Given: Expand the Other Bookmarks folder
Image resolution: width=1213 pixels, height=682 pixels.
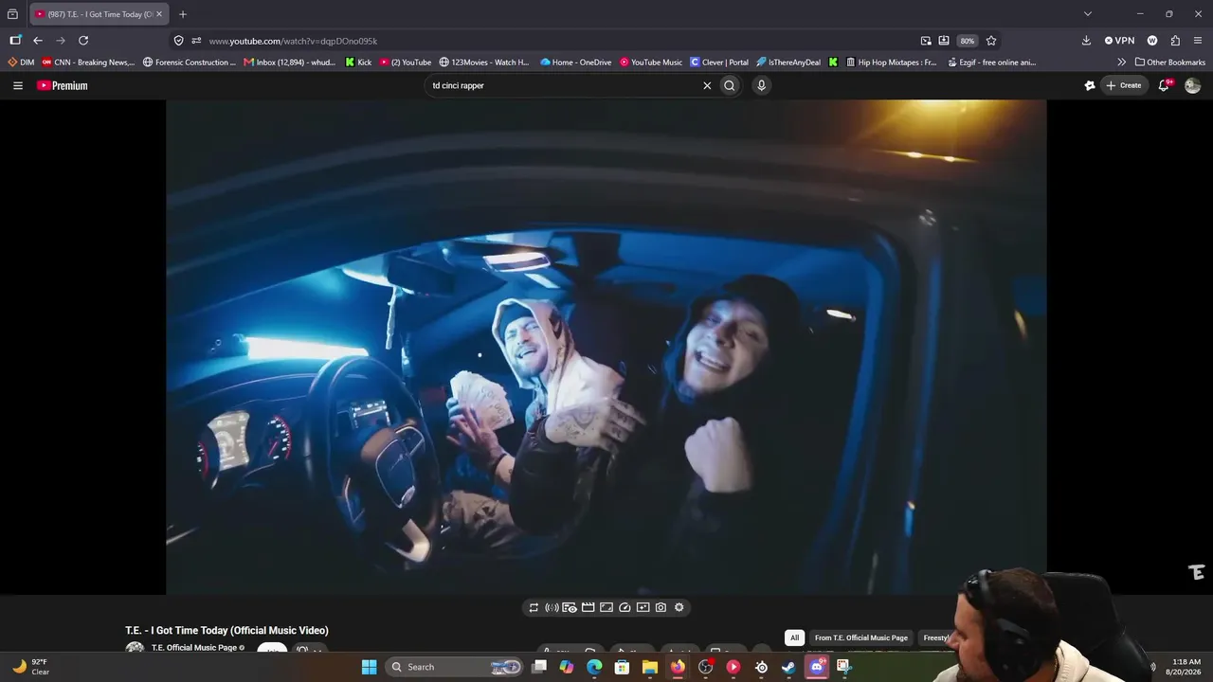Looking at the screenshot, I should click(x=1170, y=63).
